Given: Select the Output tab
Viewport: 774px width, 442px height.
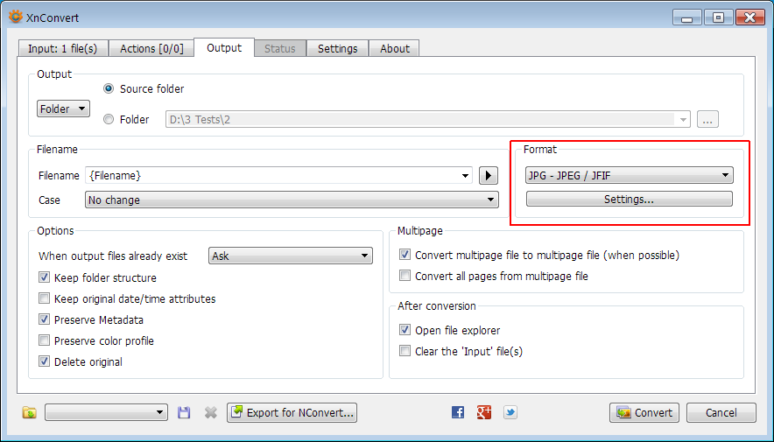Looking at the screenshot, I should (224, 48).
